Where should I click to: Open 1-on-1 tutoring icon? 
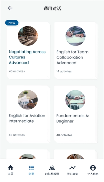pyautogui.click(x=52, y=168)
